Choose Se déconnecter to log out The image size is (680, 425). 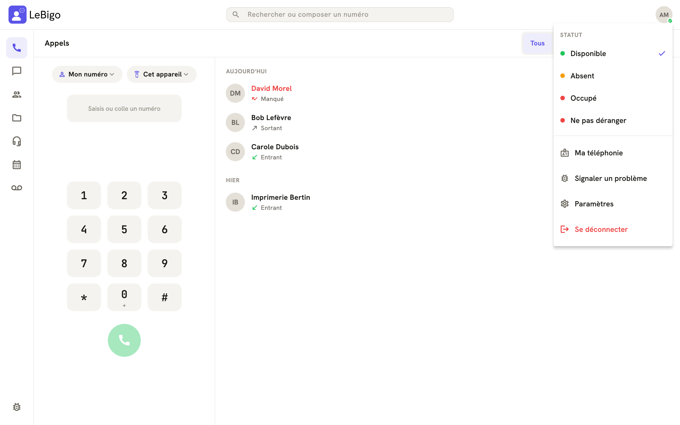pos(613,229)
